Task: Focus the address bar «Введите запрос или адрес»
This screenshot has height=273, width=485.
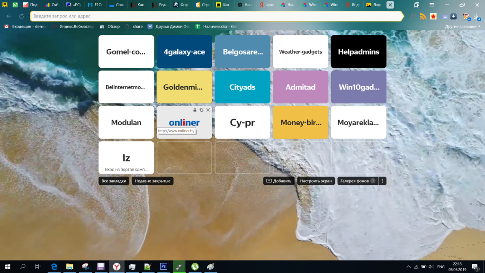Action: 217,16
